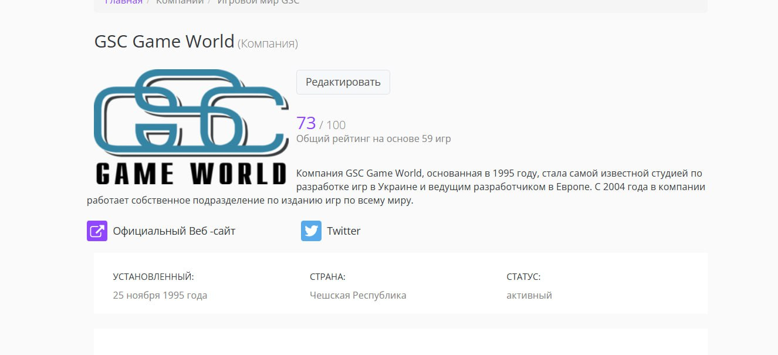The width and height of the screenshot is (778, 355).
Task: Click the GSC Game World logo image
Action: 191,127
